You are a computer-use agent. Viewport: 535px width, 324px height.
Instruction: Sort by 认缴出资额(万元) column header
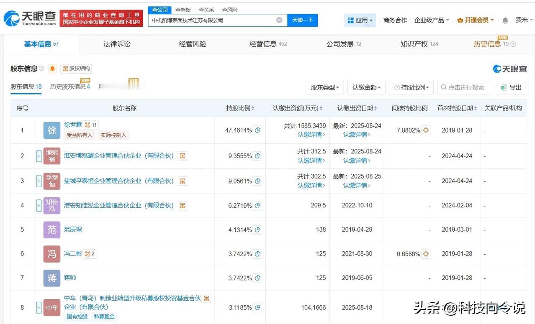point(298,108)
